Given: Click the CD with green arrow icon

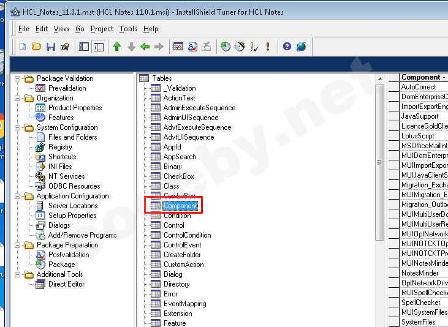Looking at the screenshot, I should tap(226, 47).
